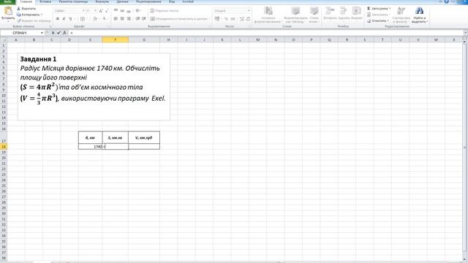Open the font size dropdown

point(95,11)
